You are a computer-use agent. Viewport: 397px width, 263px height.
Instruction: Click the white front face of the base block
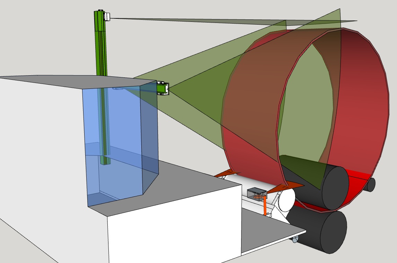tap(173, 226)
